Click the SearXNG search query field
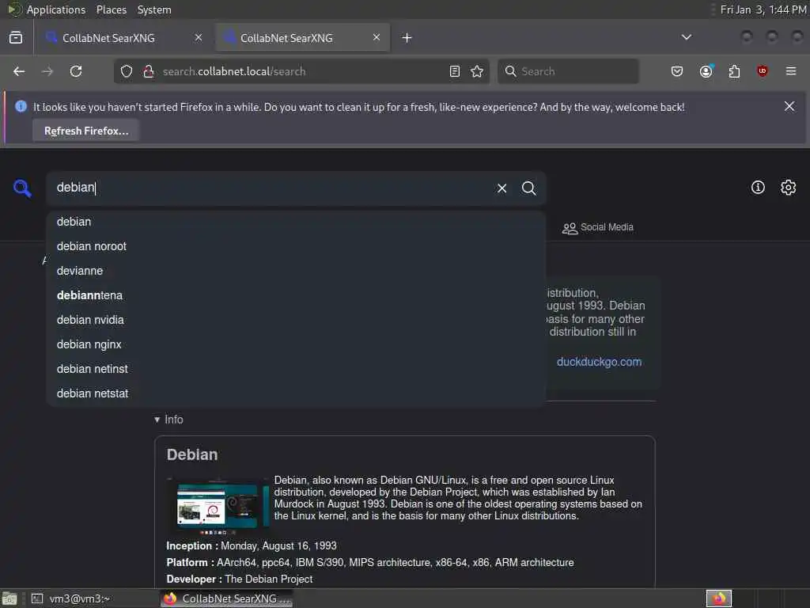Viewport: 810px width, 608px height. [x=271, y=188]
